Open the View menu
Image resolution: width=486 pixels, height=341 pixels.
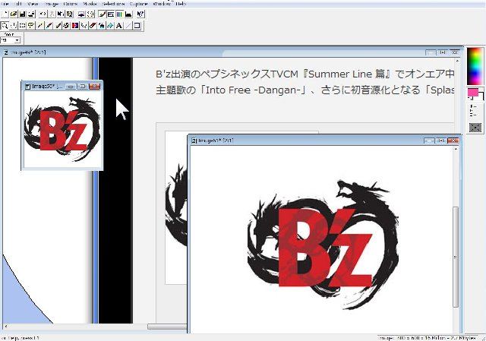33,4
